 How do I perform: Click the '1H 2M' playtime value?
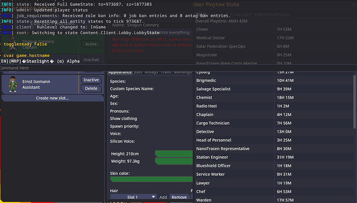[x=283, y=106]
